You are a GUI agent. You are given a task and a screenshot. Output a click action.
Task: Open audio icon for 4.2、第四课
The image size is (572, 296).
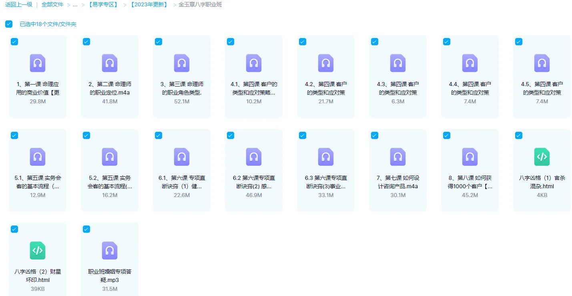pyautogui.click(x=326, y=63)
